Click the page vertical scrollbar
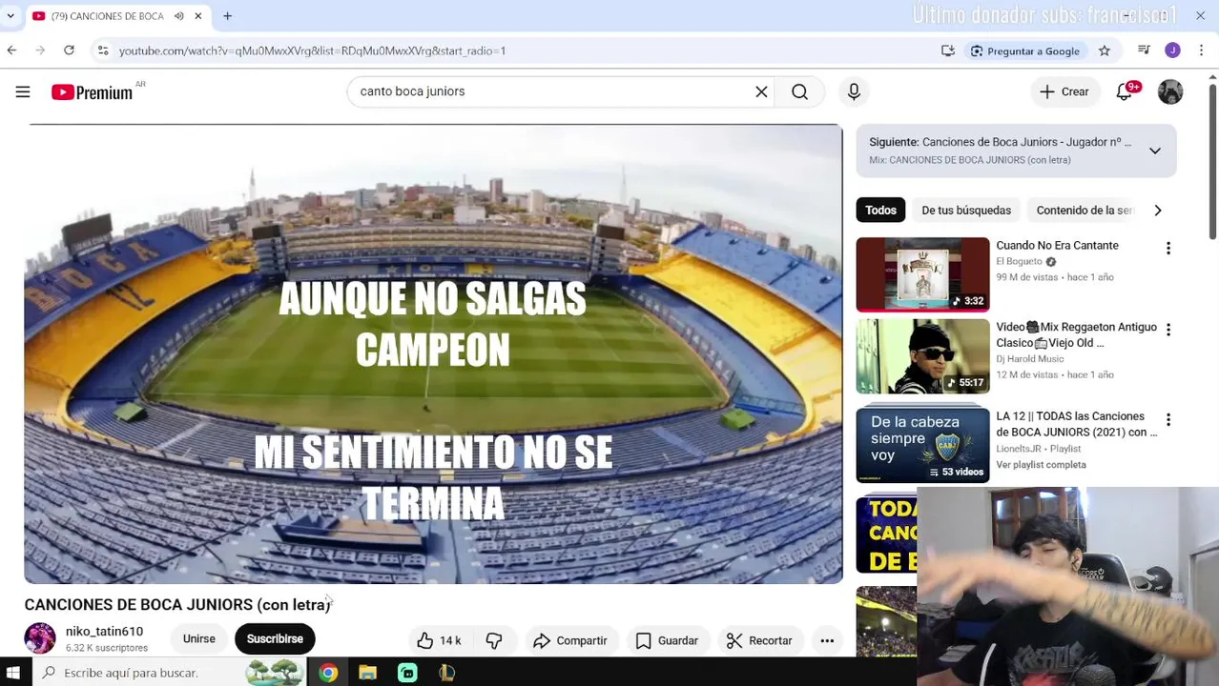 coord(1212,162)
